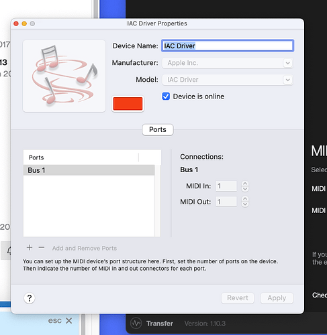Click the Revert button
This screenshot has height=335, width=327.
point(238,298)
